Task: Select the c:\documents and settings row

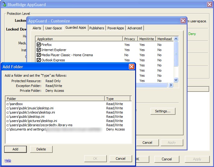Action: pyautogui.click(x=68, y=129)
